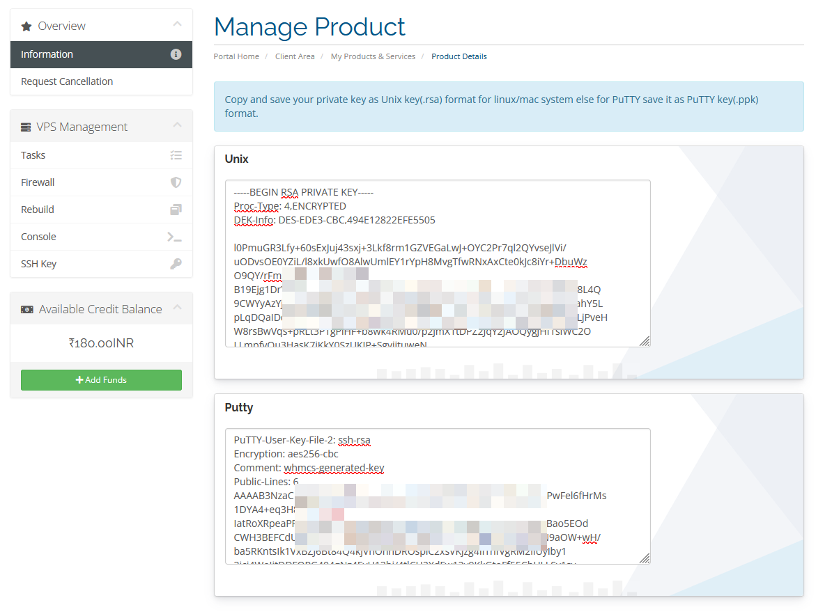Open Tasks in VPS Management
The image size is (832, 614).
coord(101,155)
